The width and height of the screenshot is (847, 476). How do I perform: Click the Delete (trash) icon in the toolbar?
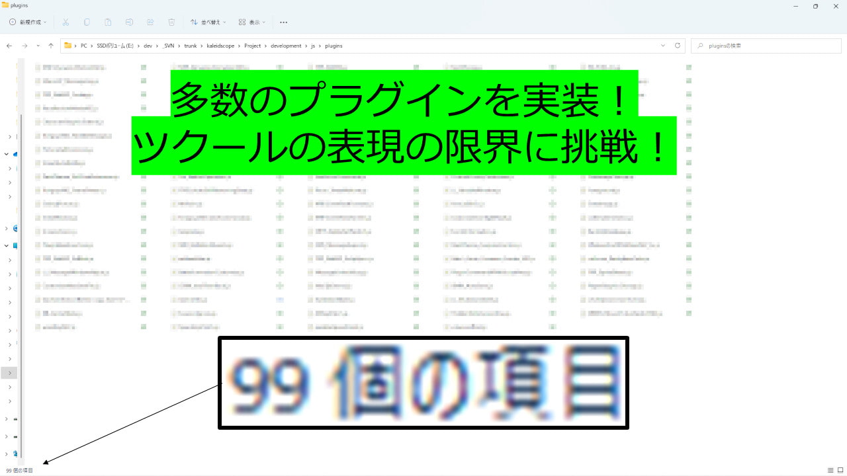171,22
